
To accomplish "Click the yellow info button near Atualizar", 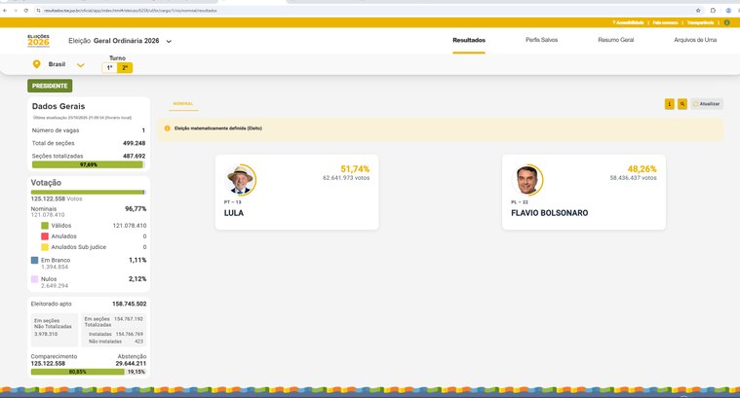I will (669, 104).
